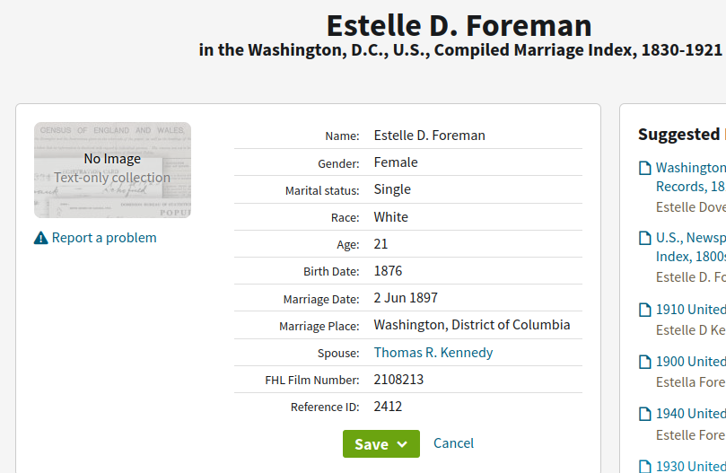
Task: Click the Marriage Place value Washington, District of Columbia
Action: click(x=472, y=325)
